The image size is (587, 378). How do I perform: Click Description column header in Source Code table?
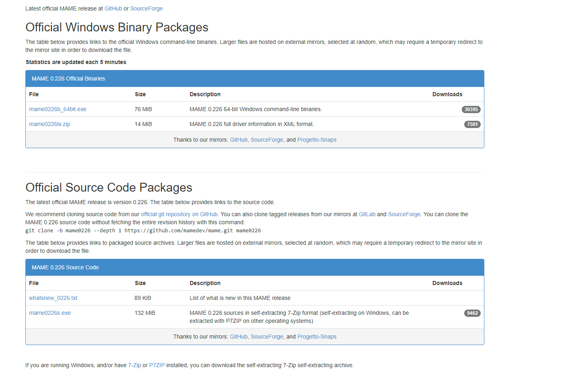pos(205,283)
